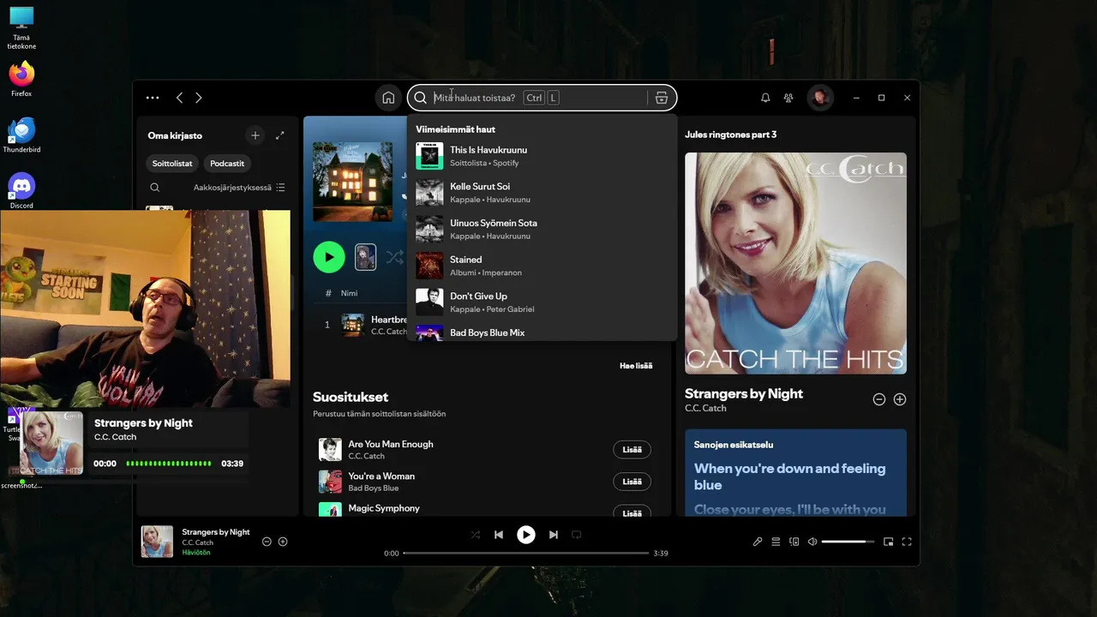Screen dimensions: 1097x617
Task: Click minus icon in bottom player bar
Action: (267, 542)
